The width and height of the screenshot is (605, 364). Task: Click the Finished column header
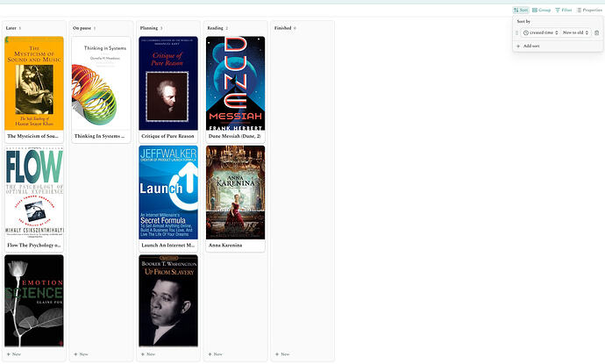click(x=283, y=28)
